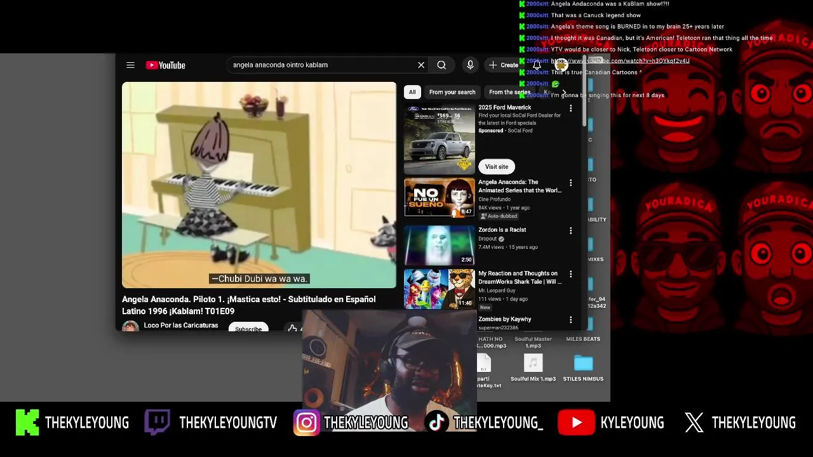Select the 'STILES NIMBUS' desktop folder
The height and width of the screenshot is (457, 813).
click(x=583, y=363)
